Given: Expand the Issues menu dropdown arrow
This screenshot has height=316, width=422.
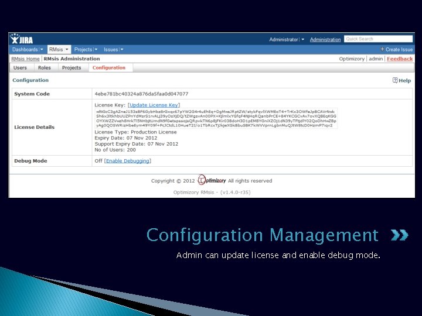Looking at the screenshot, I should tap(122, 49).
